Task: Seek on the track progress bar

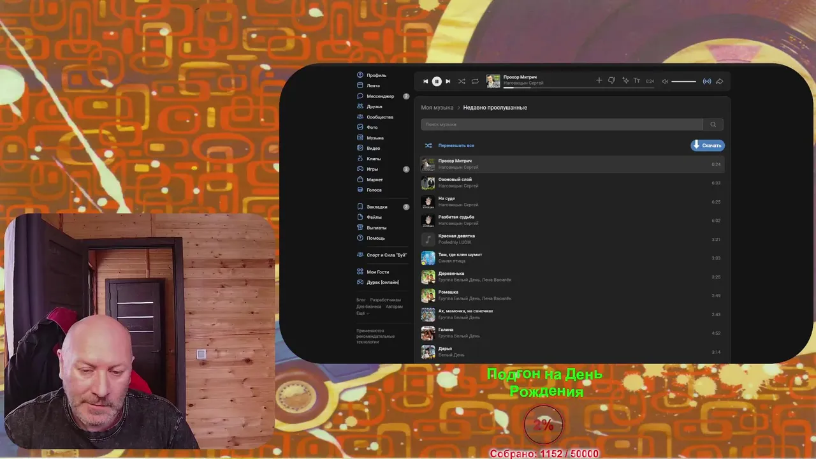Action: pos(578,87)
